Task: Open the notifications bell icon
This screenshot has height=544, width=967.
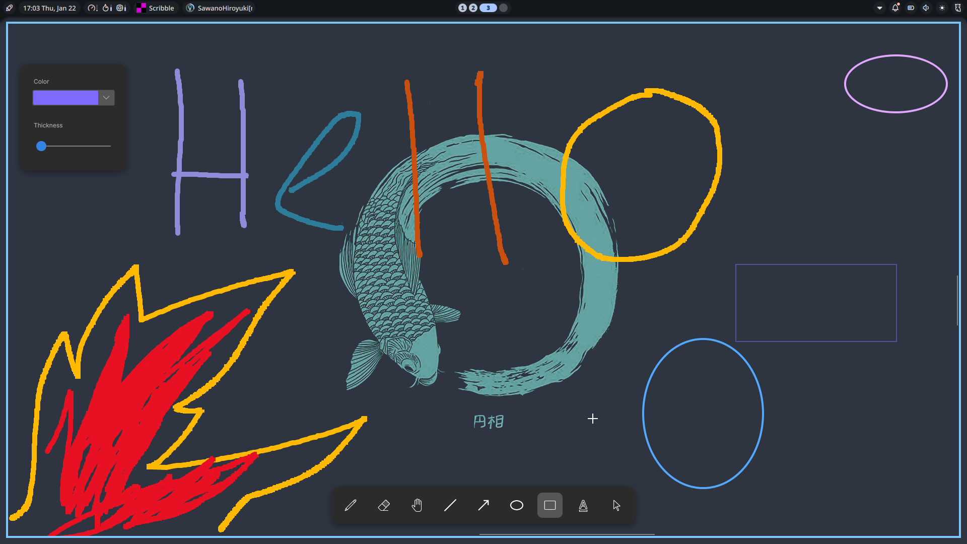Action: (x=895, y=8)
